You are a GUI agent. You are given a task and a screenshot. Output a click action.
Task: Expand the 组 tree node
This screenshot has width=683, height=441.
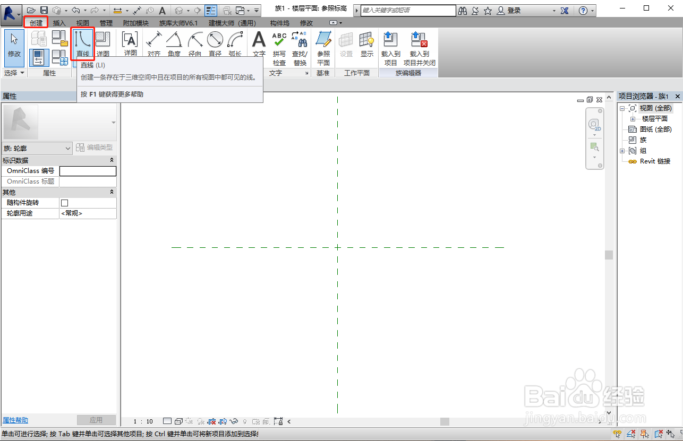click(x=622, y=151)
